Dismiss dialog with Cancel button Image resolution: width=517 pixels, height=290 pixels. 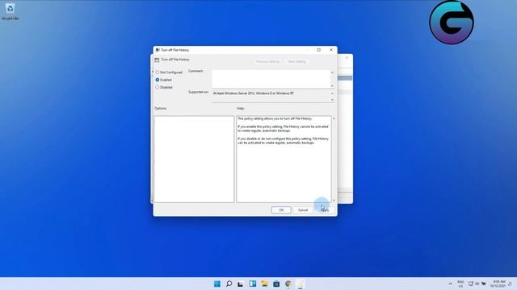[303, 209]
